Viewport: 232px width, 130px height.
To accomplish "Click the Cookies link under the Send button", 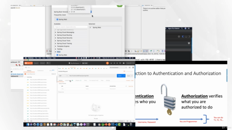I will tap(128, 81).
